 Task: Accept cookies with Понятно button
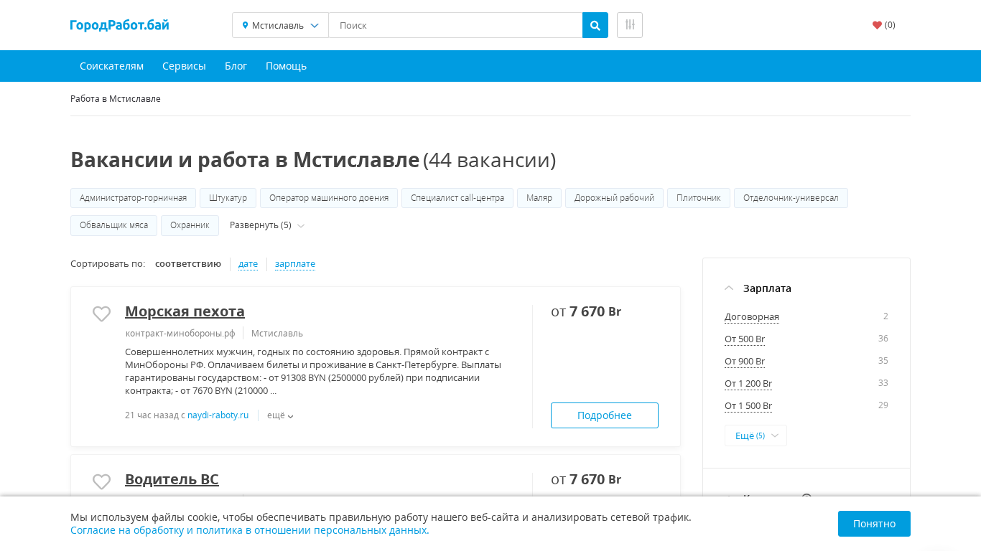pyautogui.click(x=874, y=524)
